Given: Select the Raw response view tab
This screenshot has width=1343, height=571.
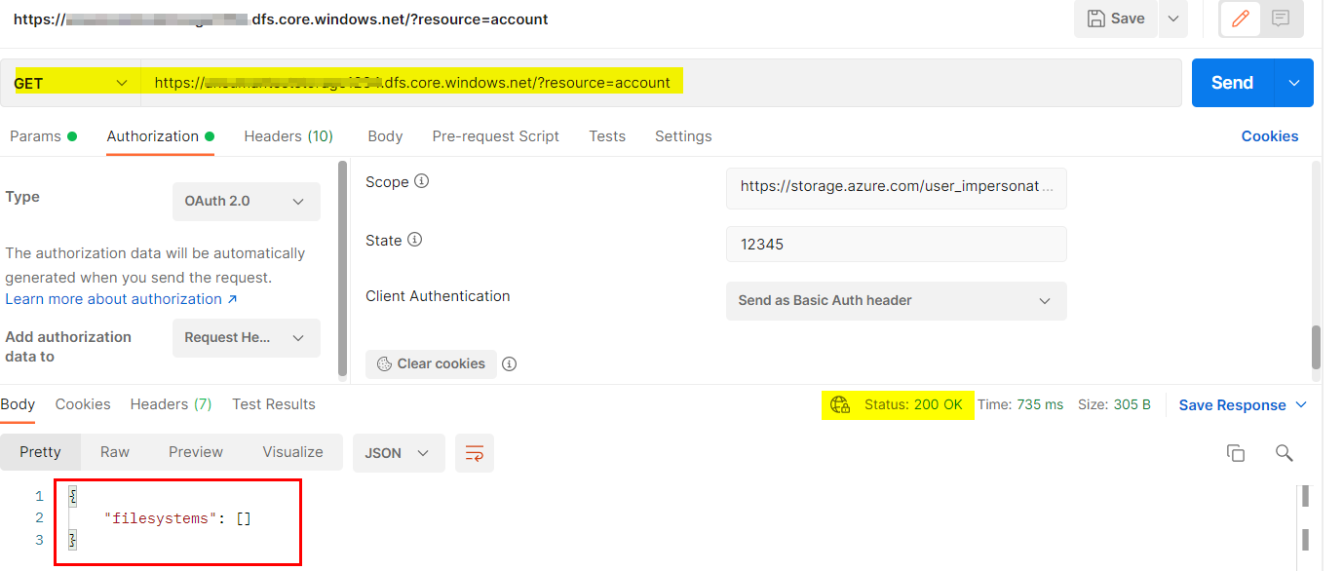Looking at the screenshot, I should coord(115,452).
